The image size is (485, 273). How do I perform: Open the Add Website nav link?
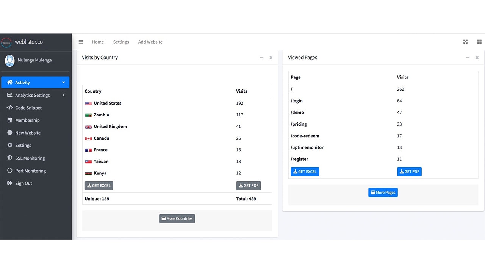150,42
